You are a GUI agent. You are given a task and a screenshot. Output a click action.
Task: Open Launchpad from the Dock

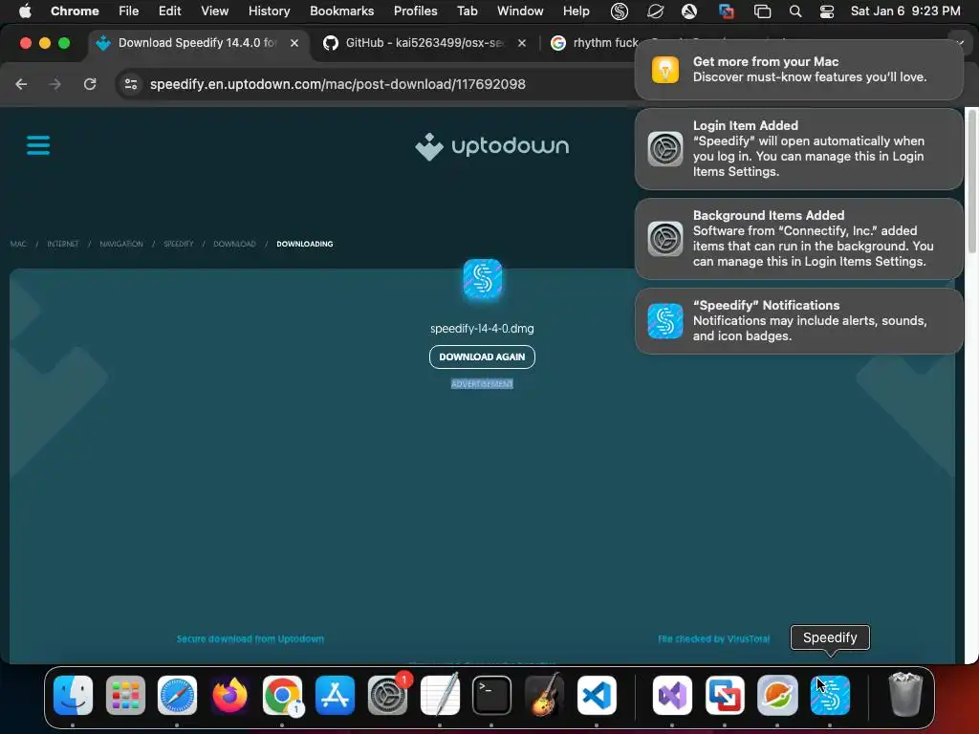pos(125,695)
